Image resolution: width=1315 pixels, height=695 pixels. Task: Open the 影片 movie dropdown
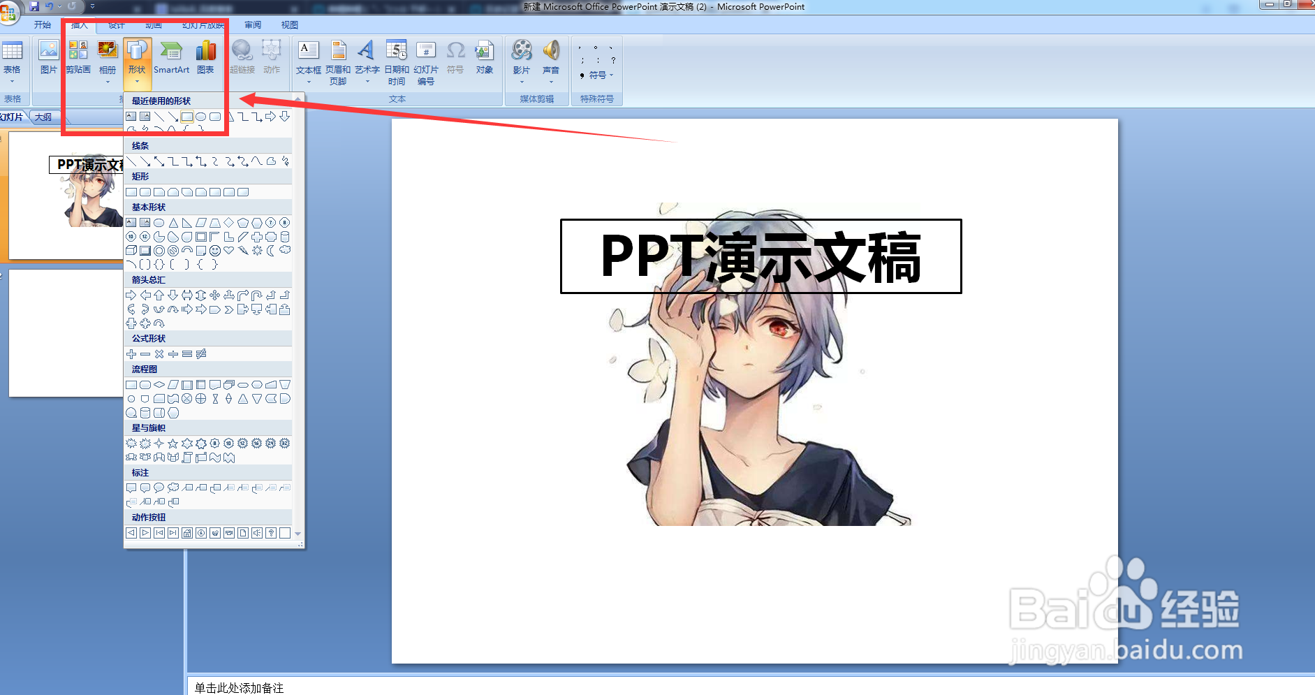522,63
